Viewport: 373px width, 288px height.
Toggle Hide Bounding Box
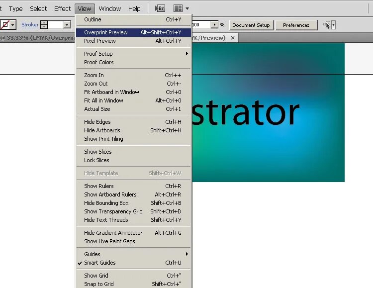[x=133, y=203]
